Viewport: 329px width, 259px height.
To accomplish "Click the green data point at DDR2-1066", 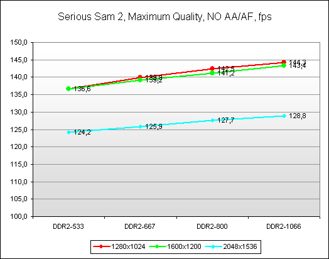I will click(x=284, y=65).
